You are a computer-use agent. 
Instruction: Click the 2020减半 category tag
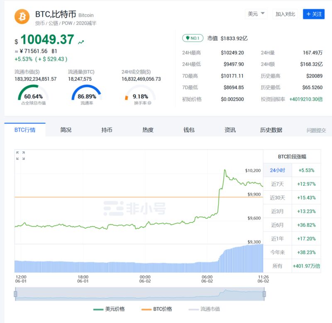[86, 23]
